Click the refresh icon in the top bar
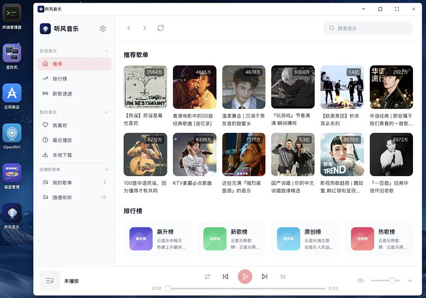 [161, 28]
